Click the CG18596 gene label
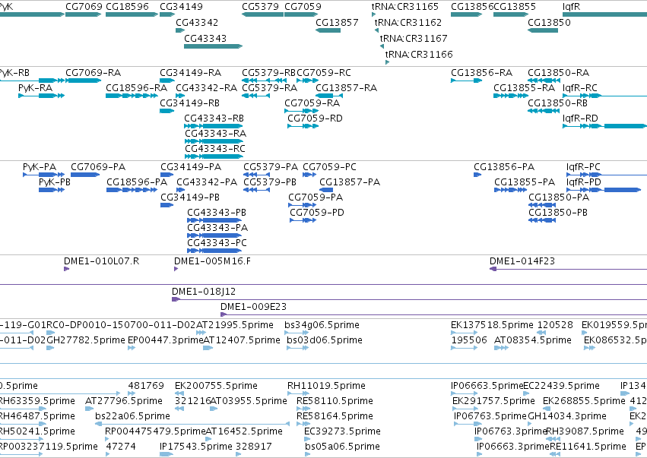Viewport: 647px width, 458px height. 127,7
